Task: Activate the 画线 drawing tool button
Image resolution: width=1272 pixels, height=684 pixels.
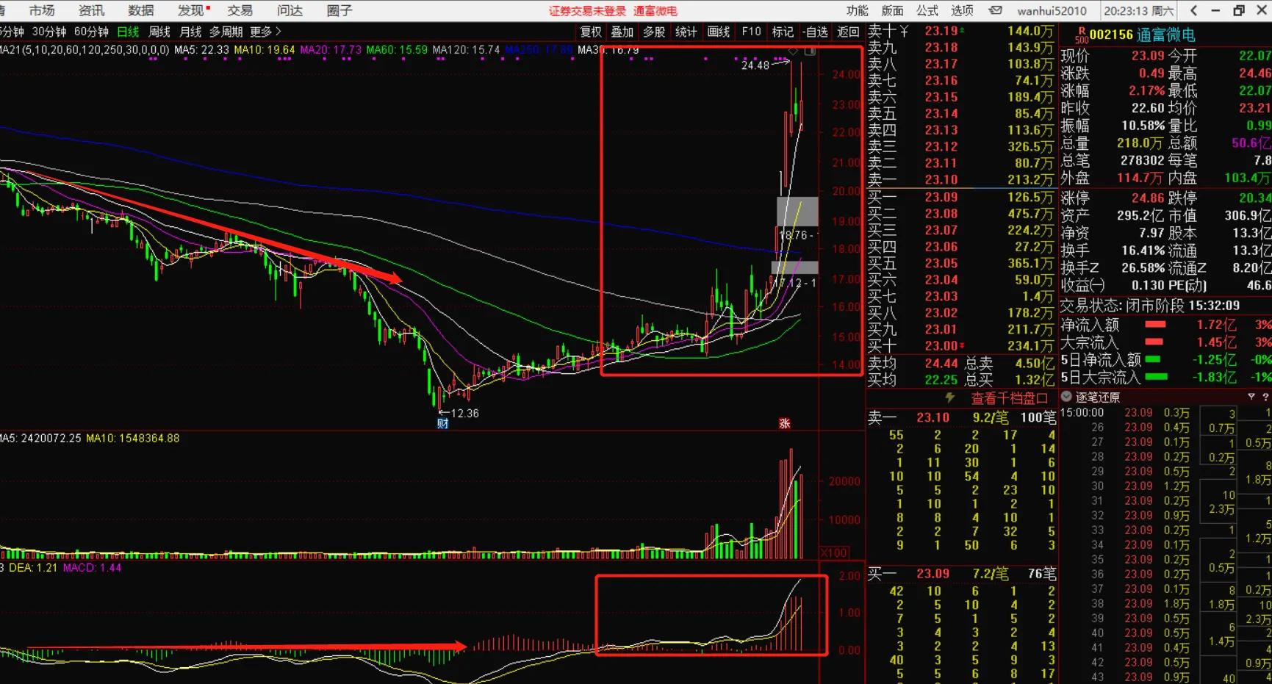Action: coord(719,32)
